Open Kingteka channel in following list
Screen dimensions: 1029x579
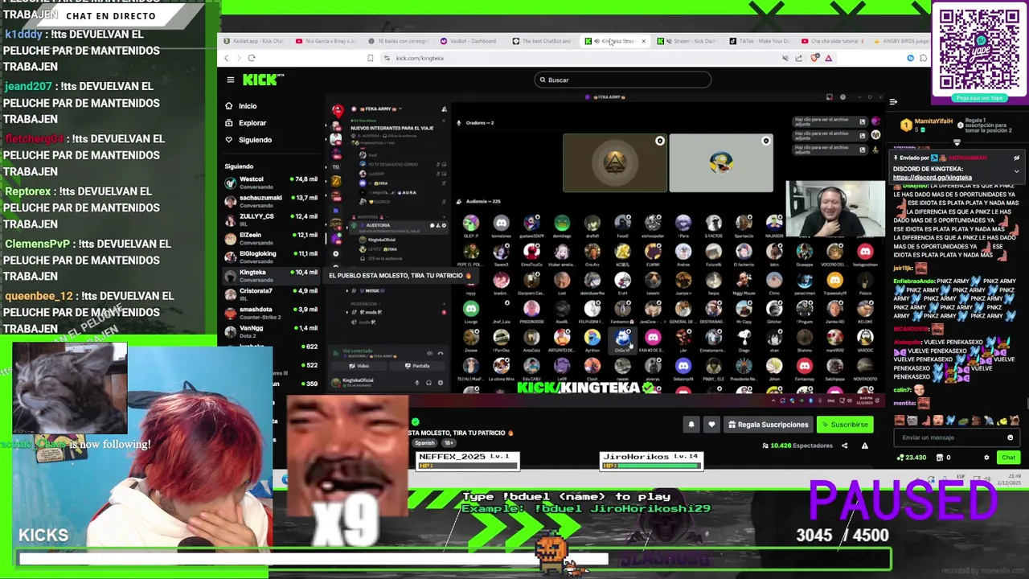tap(272, 275)
